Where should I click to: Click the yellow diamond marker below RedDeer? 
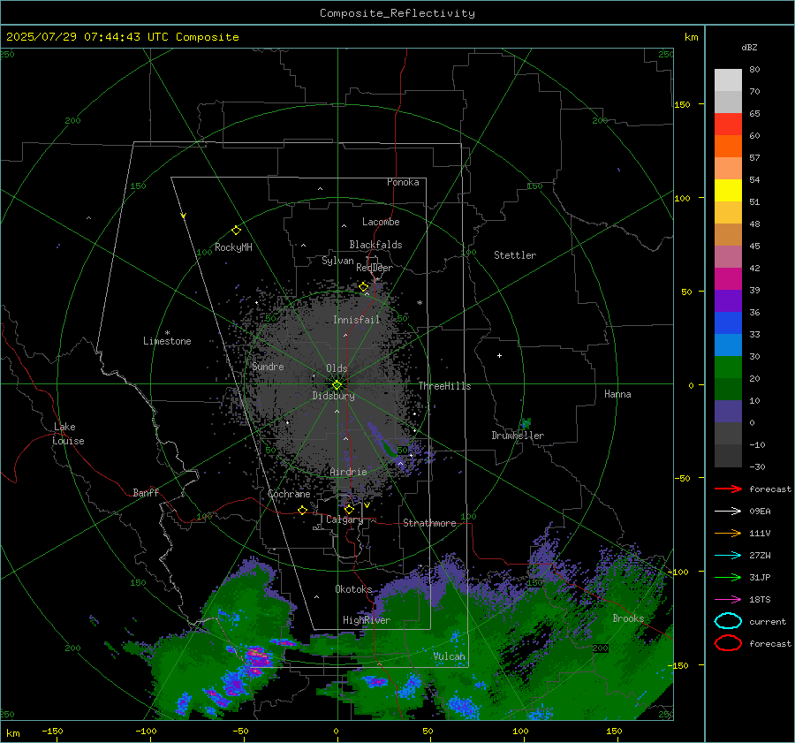(364, 287)
